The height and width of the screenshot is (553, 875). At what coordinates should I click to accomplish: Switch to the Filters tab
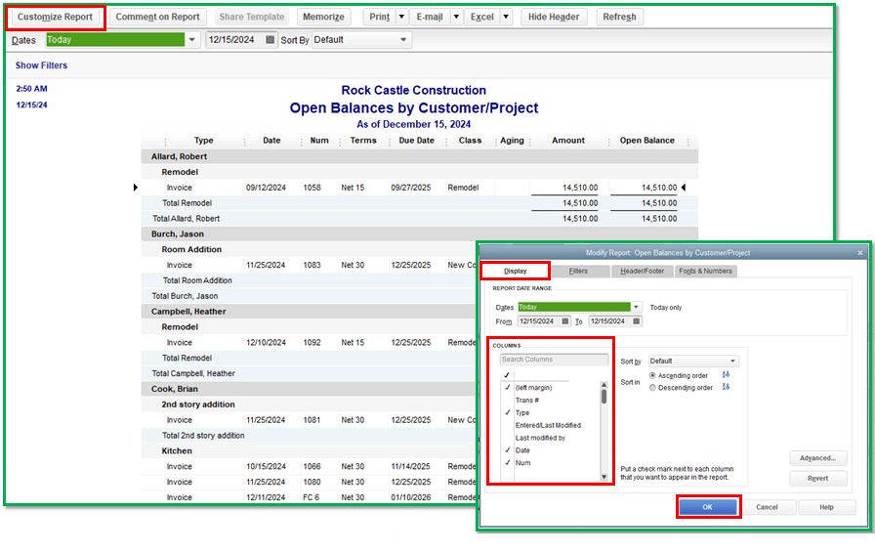tap(578, 271)
